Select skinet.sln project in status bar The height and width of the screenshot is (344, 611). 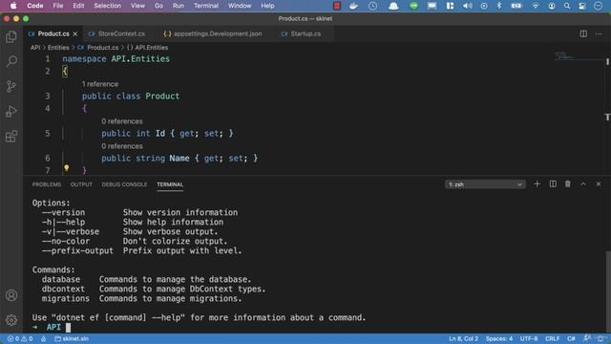tap(72, 338)
